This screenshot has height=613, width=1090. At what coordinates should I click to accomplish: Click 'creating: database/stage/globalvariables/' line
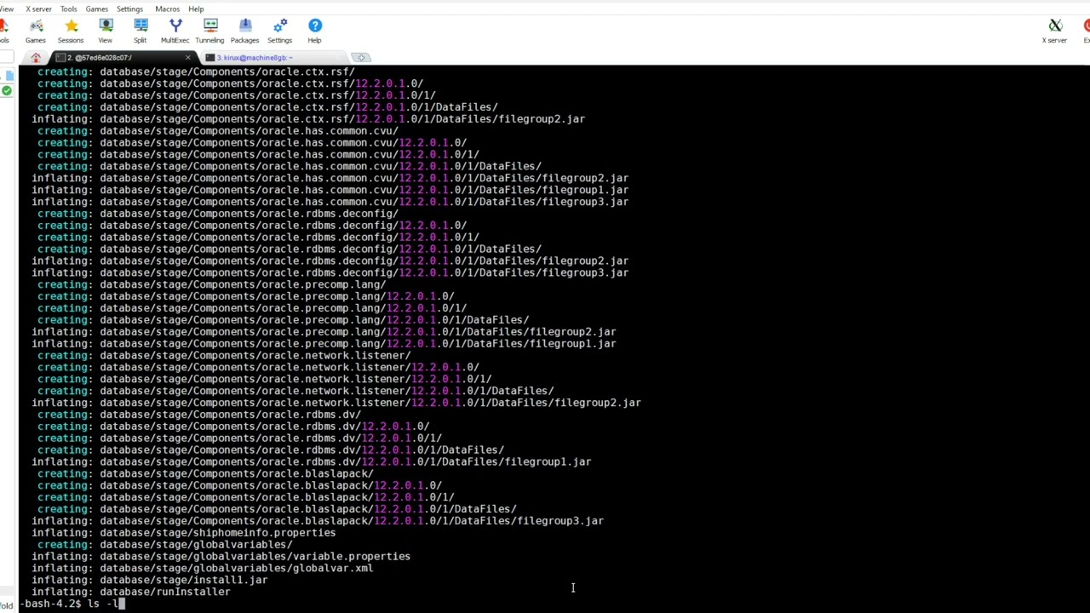point(165,544)
